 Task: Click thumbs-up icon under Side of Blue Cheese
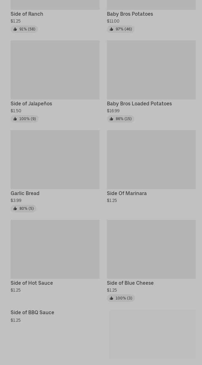(111, 298)
